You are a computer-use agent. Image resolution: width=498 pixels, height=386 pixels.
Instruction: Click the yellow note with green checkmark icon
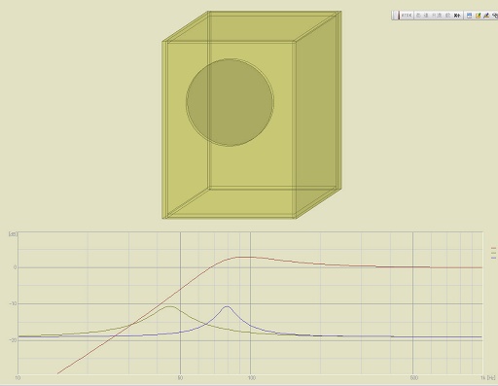point(478,16)
